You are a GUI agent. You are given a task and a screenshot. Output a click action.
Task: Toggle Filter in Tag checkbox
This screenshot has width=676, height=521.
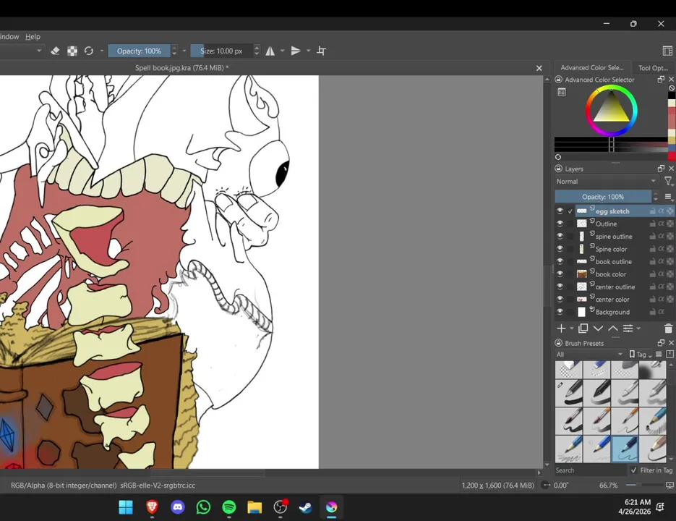click(633, 470)
